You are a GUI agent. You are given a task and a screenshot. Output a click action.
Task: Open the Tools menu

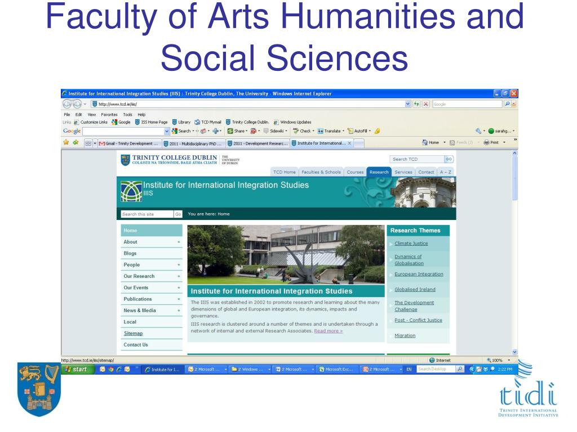pyautogui.click(x=128, y=115)
